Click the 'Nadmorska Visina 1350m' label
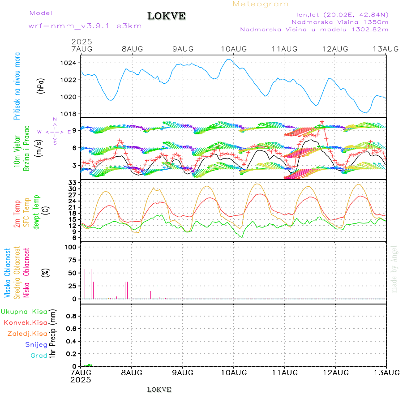 pos(340,21)
